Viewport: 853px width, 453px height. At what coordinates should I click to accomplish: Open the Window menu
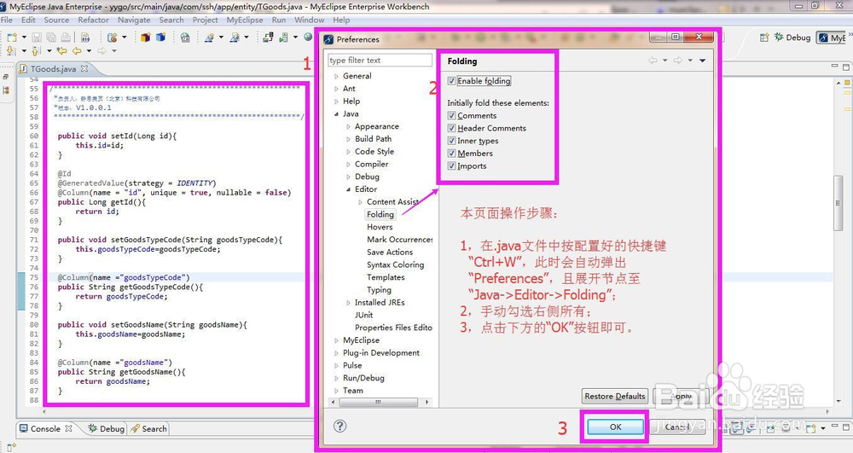click(x=309, y=20)
